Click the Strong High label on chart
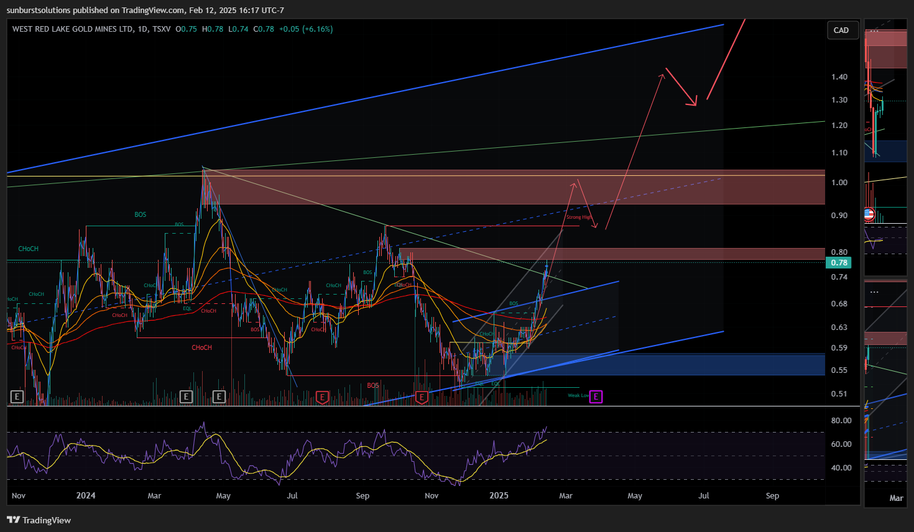 click(x=578, y=217)
